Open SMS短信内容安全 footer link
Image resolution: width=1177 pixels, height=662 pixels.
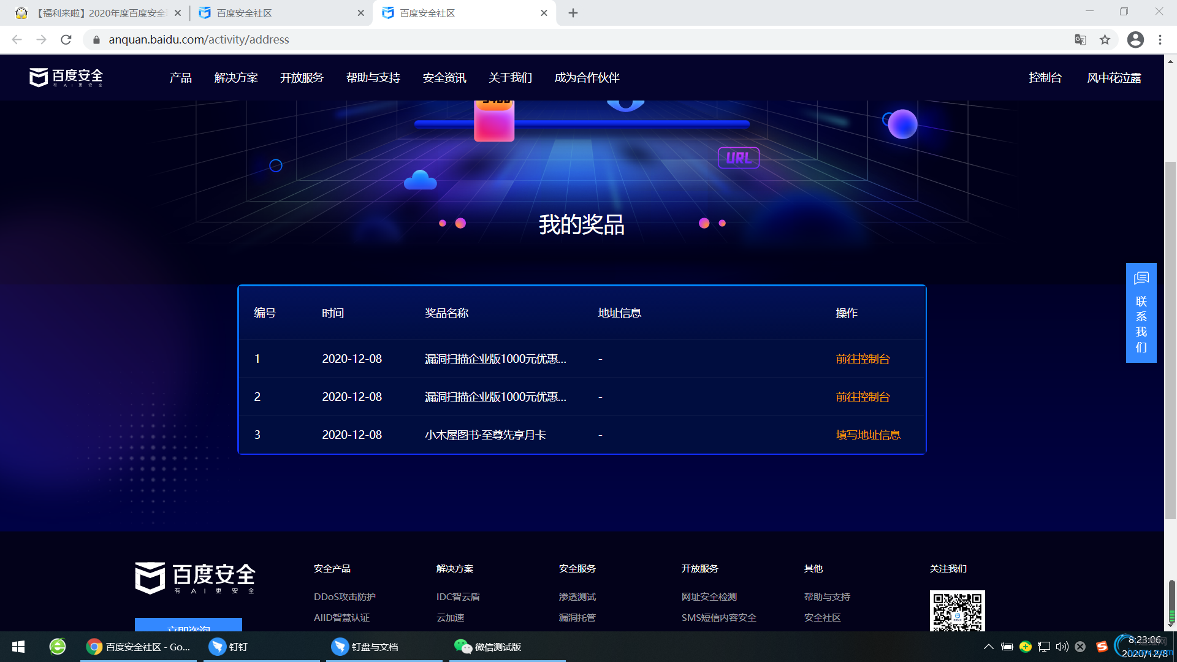pos(719,618)
